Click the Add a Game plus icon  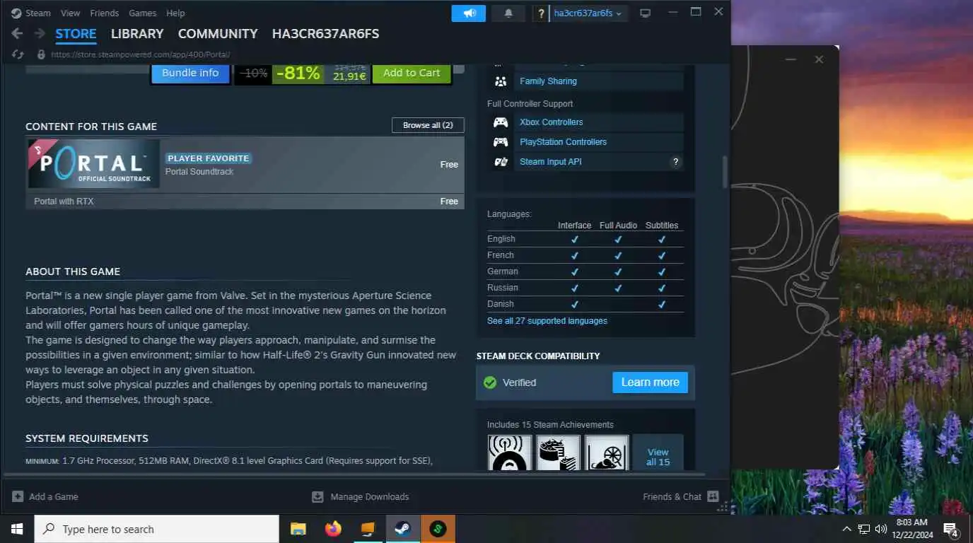(x=18, y=496)
